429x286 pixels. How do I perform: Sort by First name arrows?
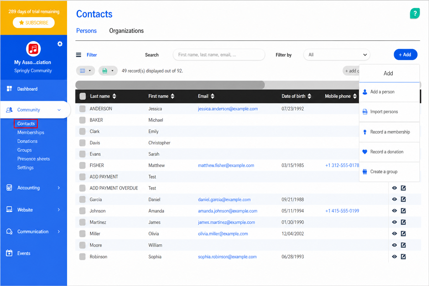point(172,96)
